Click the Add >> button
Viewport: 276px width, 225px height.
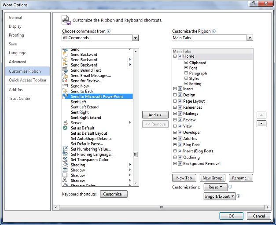(x=155, y=115)
